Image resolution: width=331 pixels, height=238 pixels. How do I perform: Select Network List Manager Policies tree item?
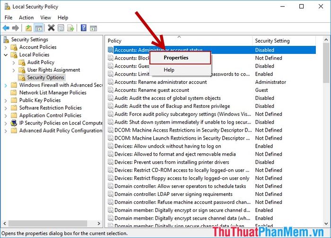point(53,92)
